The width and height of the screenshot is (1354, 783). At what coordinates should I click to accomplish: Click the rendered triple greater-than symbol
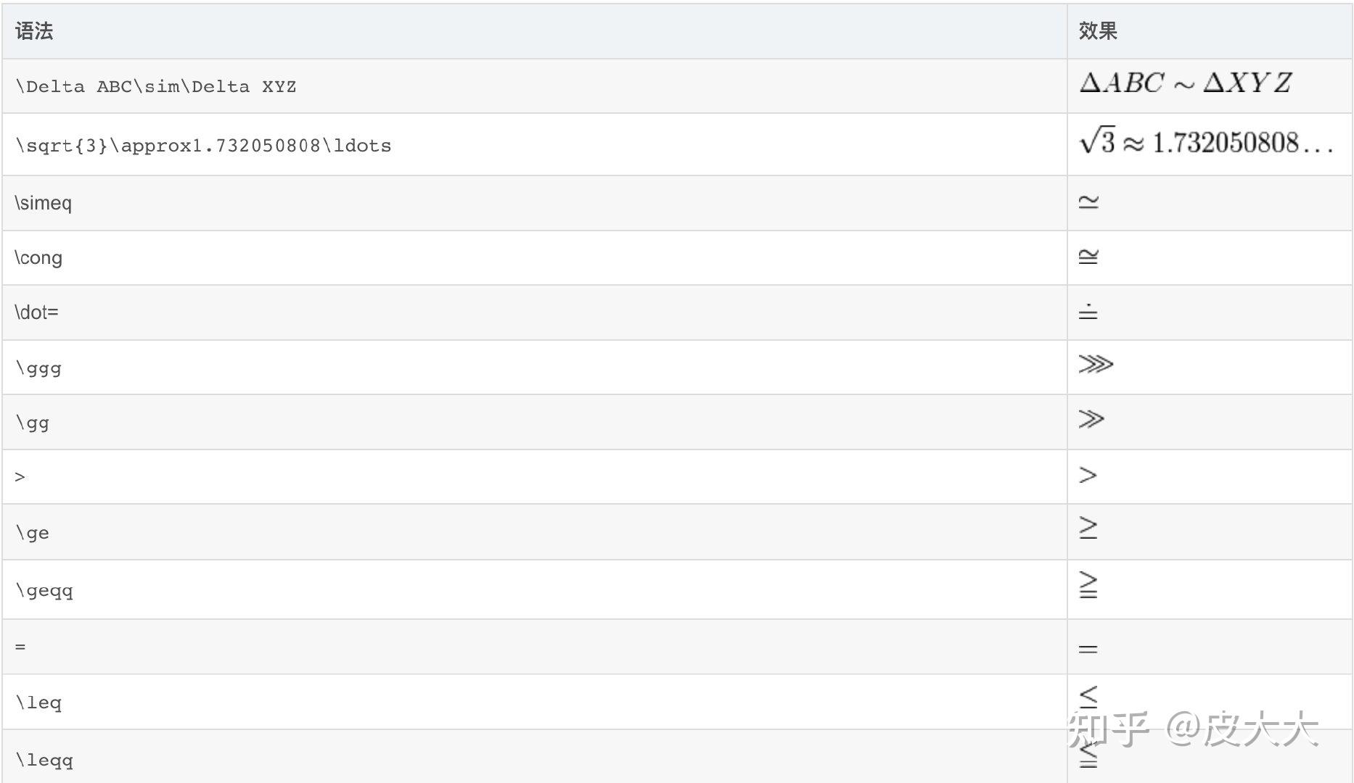click(x=1095, y=364)
